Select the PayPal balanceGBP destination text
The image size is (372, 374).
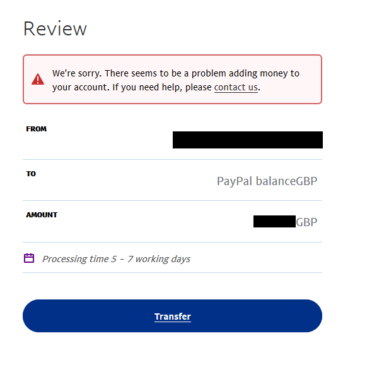tap(267, 181)
